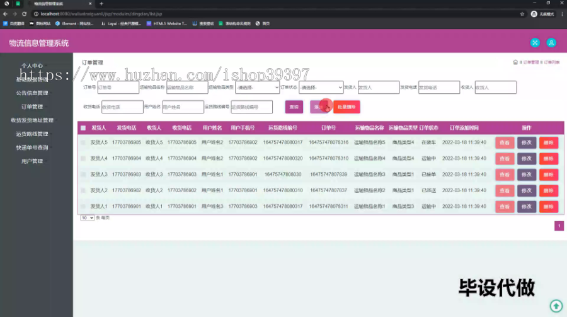Click the 物流信息管理系统 header title
Image resolution: width=567 pixels, height=317 pixels.
click(x=38, y=43)
